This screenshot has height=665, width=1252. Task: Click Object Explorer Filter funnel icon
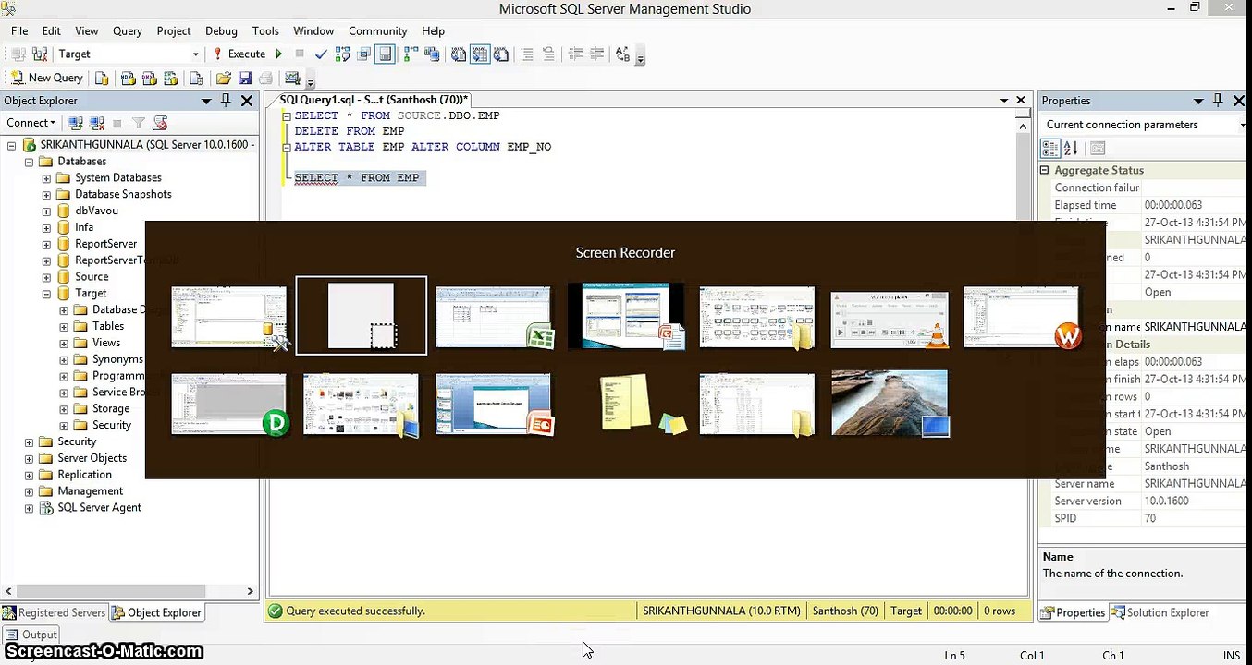point(138,123)
